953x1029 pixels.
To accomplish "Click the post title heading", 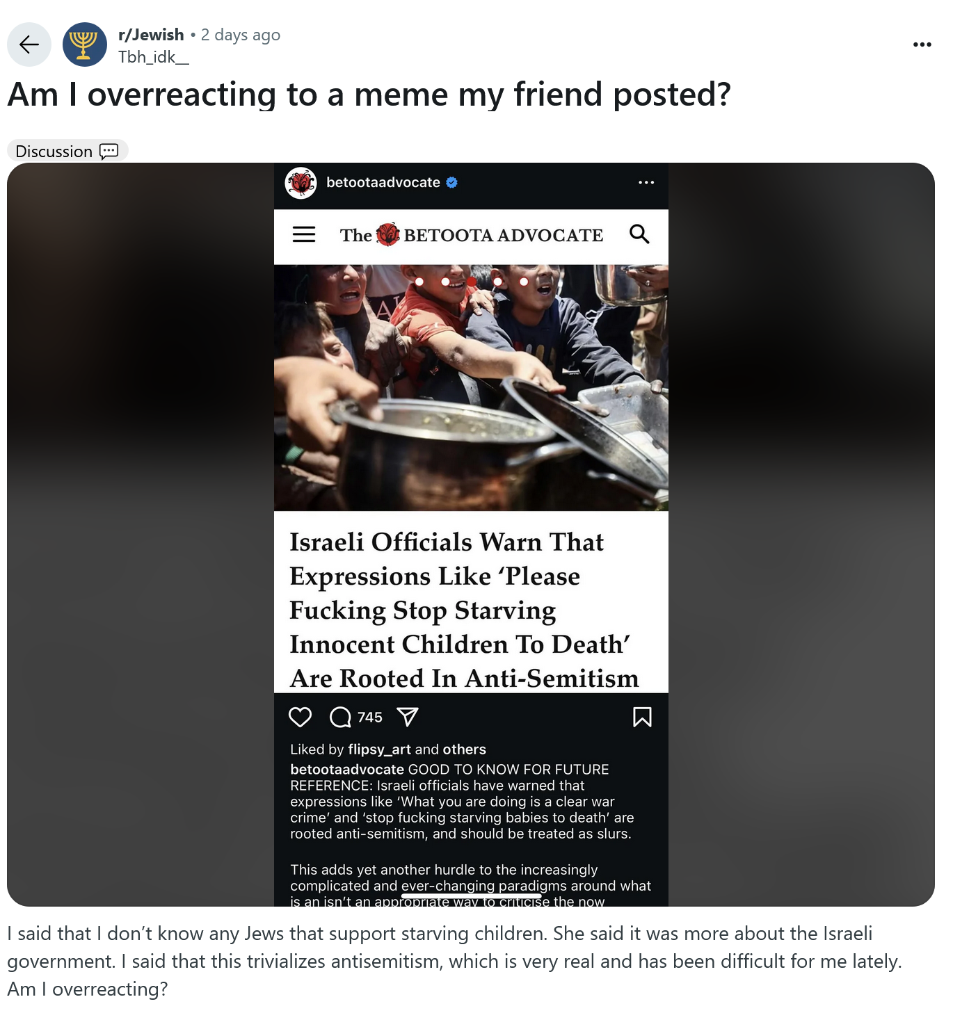I will click(x=369, y=95).
